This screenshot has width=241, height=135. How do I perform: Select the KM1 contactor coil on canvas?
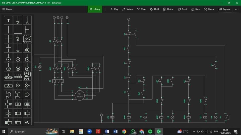(129, 117)
